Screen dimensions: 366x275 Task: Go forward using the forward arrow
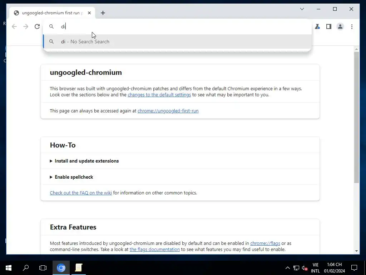coord(26,26)
